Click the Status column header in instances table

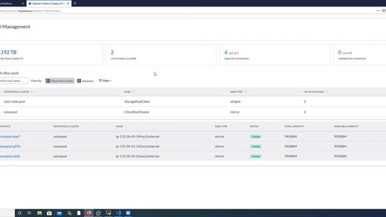tap(254, 126)
